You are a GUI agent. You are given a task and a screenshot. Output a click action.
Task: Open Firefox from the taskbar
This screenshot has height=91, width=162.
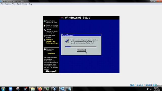[40, 89]
